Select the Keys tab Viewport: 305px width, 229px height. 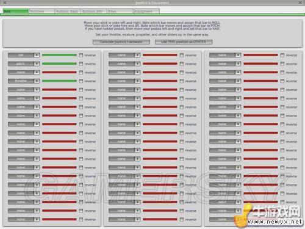(x=120, y=11)
